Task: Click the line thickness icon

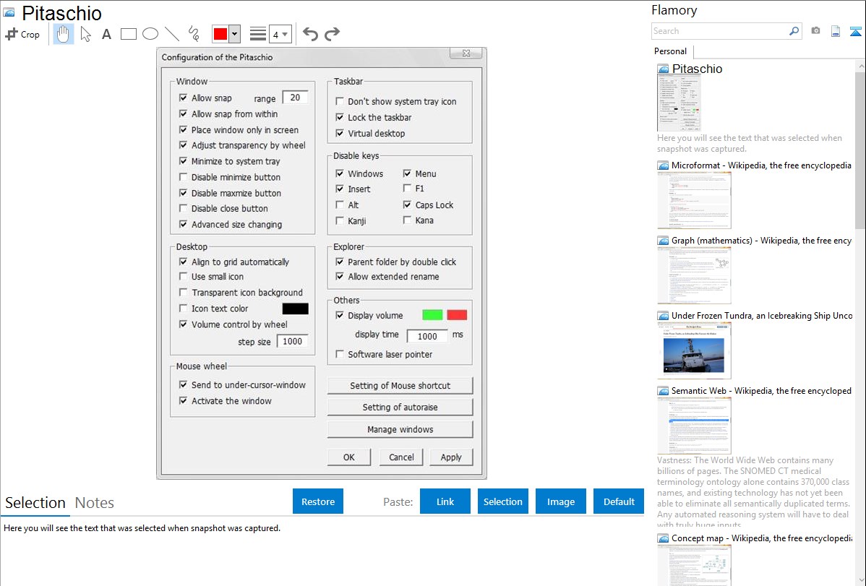Action: (258, 34)
